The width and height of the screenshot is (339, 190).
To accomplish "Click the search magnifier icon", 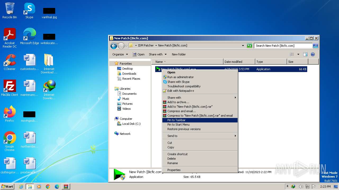I will click(315, 46).
